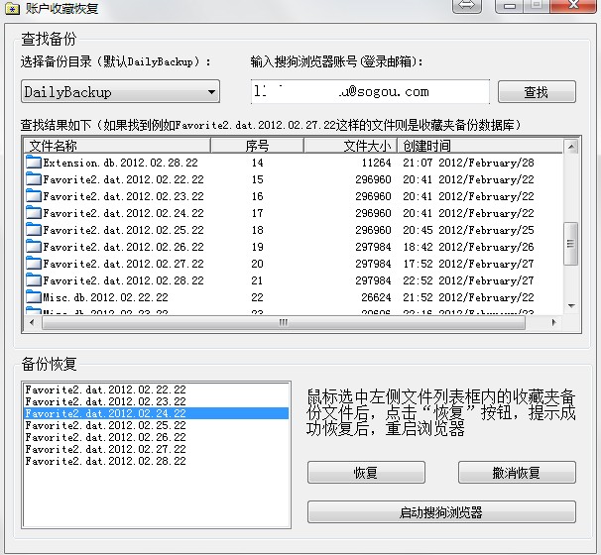Click the 查找 search button
Viewport: 601px width, 555px height.
point(537,92)
